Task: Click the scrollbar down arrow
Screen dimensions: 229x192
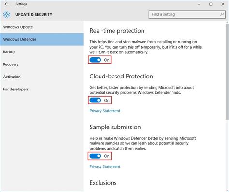Action: coord(227,190)
